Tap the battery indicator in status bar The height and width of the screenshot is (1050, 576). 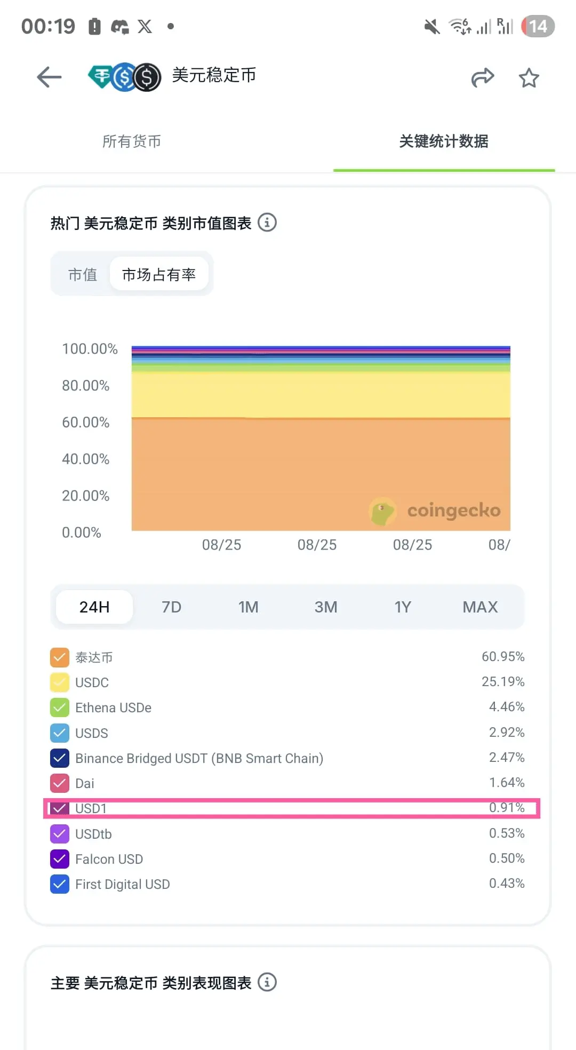click(538, 26)
